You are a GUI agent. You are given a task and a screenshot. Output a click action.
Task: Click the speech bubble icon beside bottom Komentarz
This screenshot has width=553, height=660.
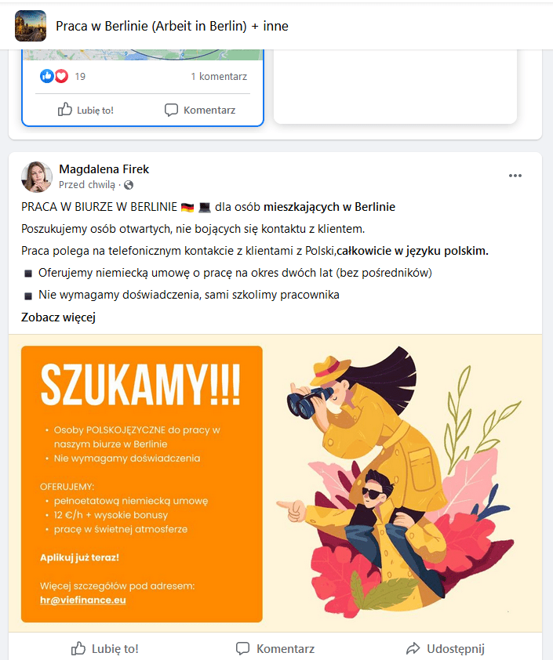pos(242,649)
